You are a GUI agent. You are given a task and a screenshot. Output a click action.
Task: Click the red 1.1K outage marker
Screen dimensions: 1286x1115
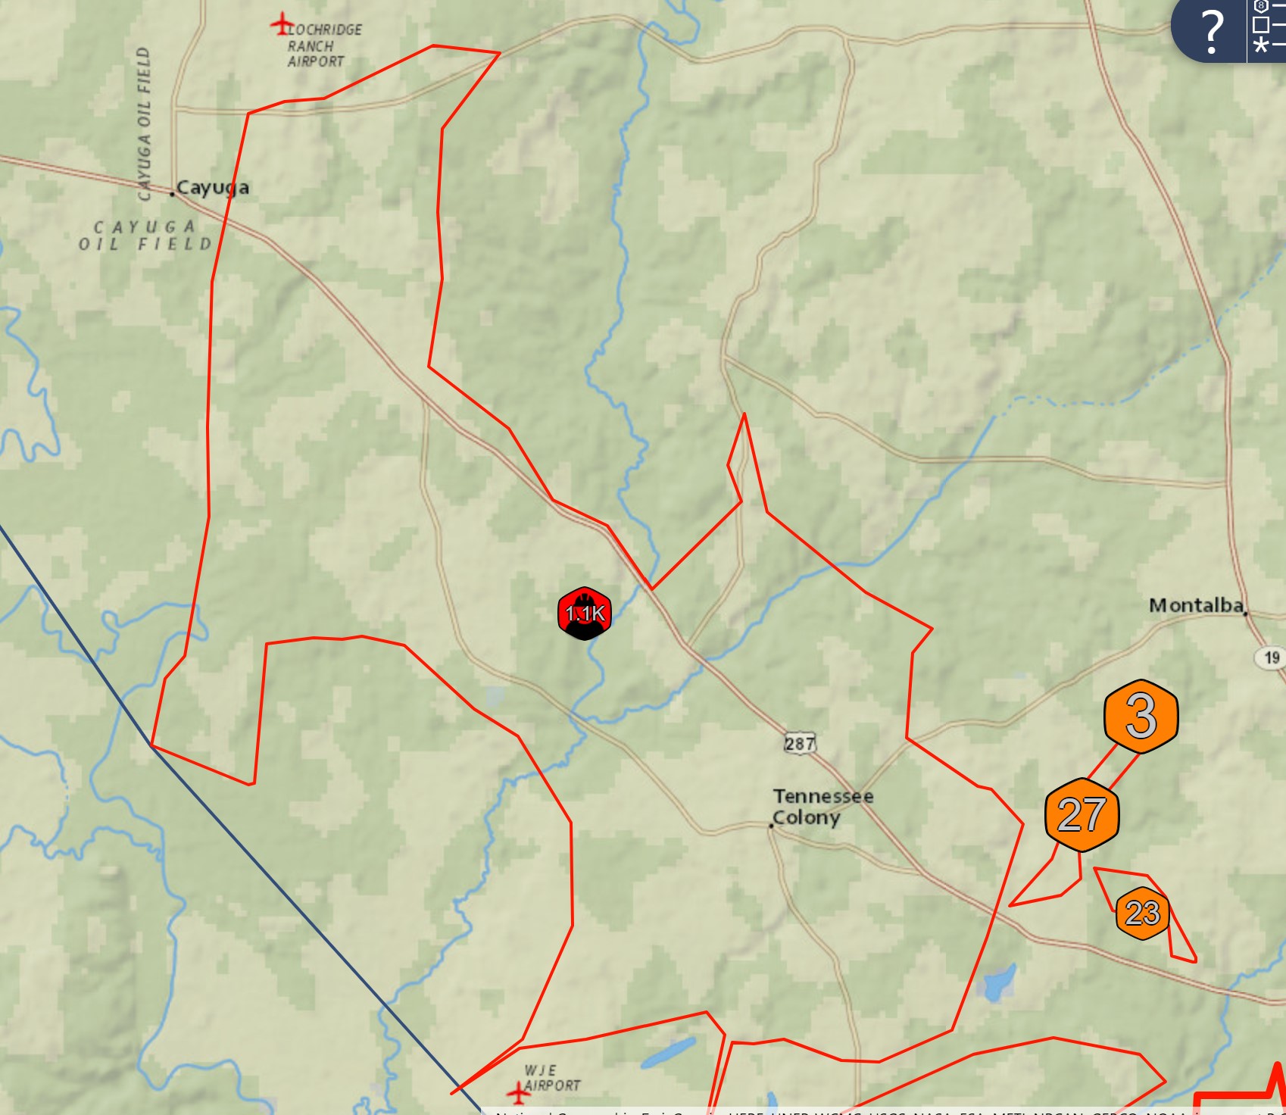point(585,613)
